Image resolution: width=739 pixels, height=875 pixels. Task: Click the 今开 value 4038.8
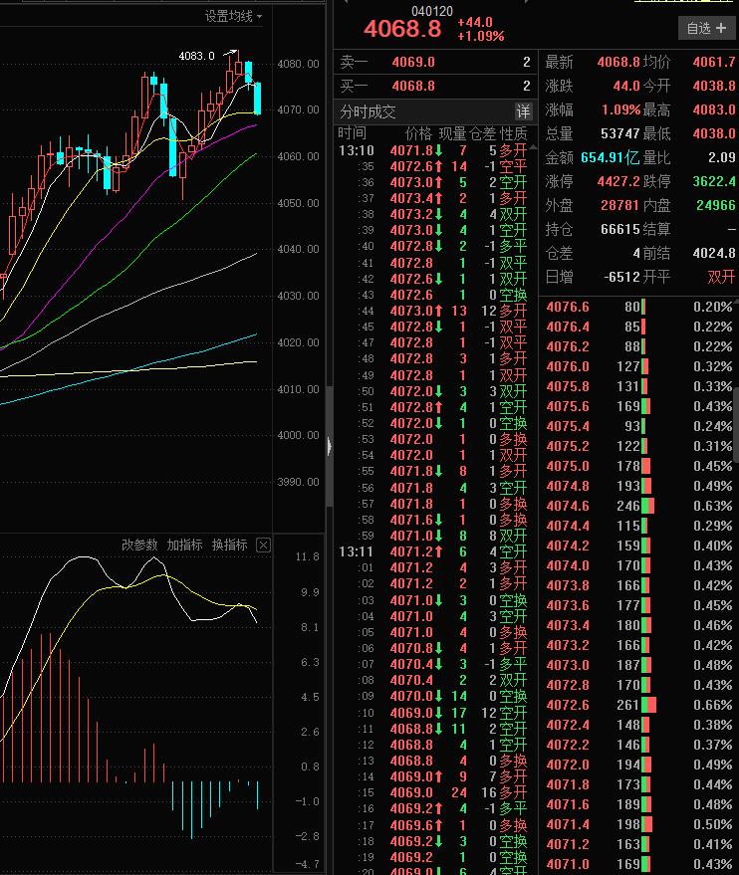pyautogui.click(x=714, y=86)
